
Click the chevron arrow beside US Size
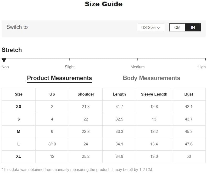tap(159, 28)
